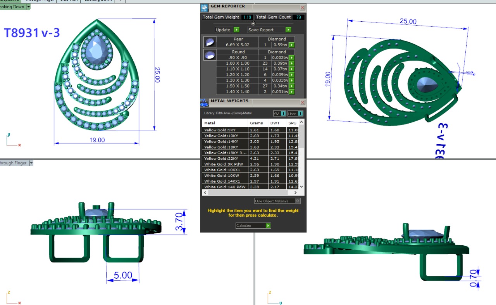Click the metal list vertical scrollbar down arrow

point(301,187)
